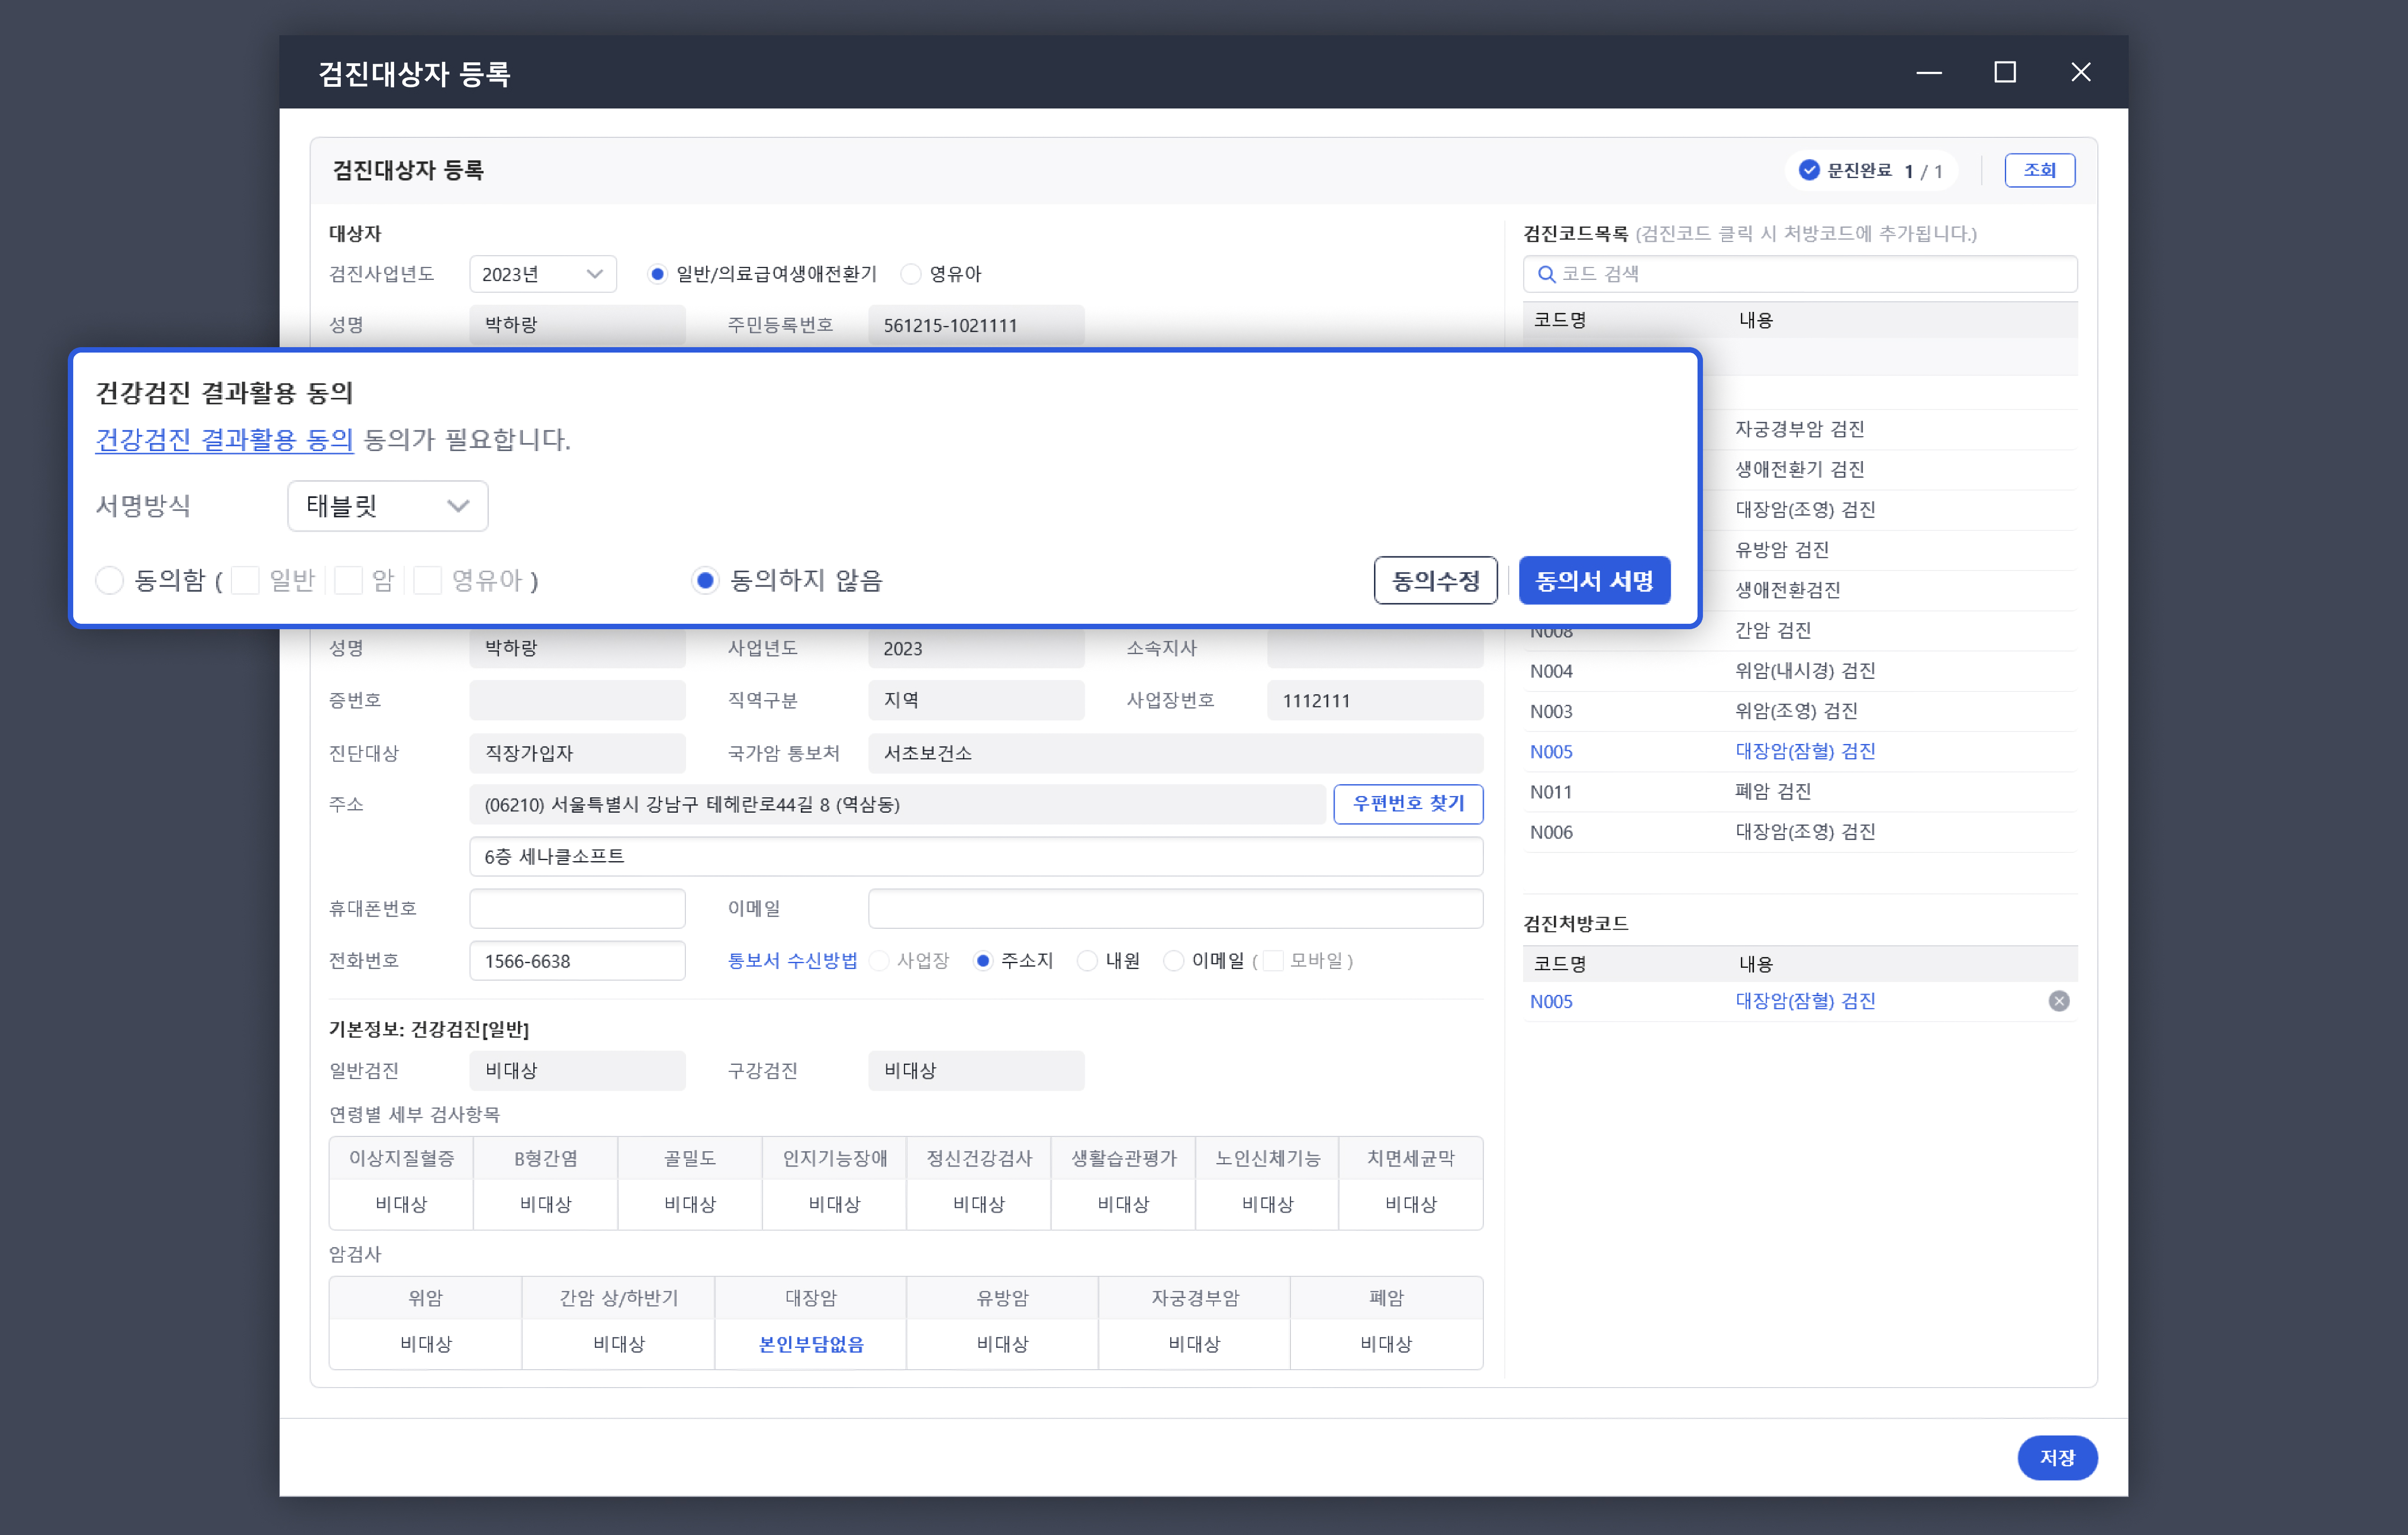The height and width of the screenshot is (1535, 2408).
Task: Expand the 검진사업년도 2023년 dropdown
Action: click(x=542, y=274)
